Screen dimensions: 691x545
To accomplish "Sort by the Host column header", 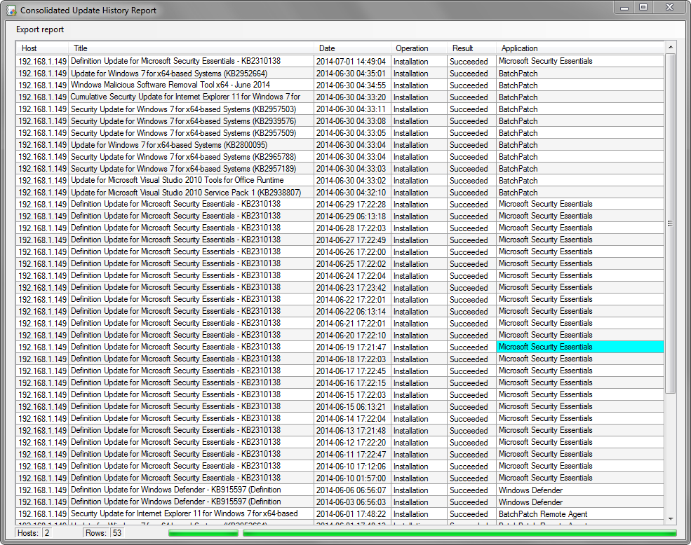I will (42, 48).
